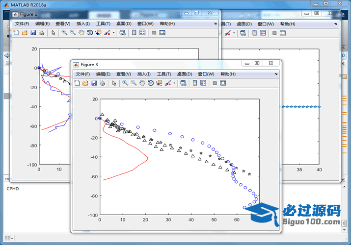
Task: Select Zoom Out tool in Figure 1
Action: (x=73, y=33)
